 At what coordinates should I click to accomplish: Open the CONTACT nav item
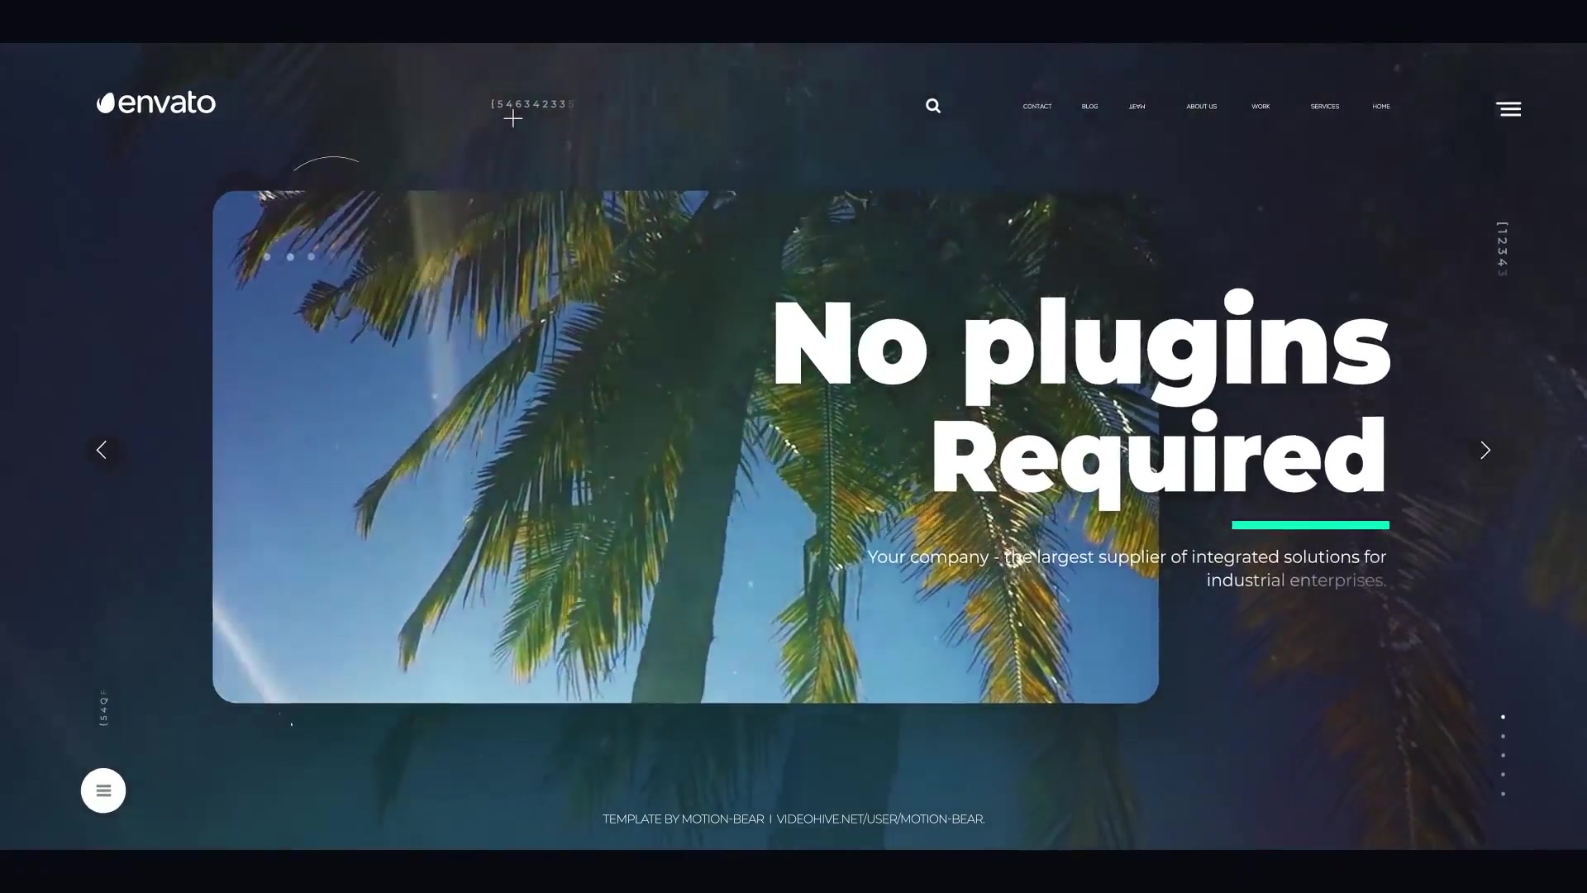pyautogui.click(x=1037, y=107)
